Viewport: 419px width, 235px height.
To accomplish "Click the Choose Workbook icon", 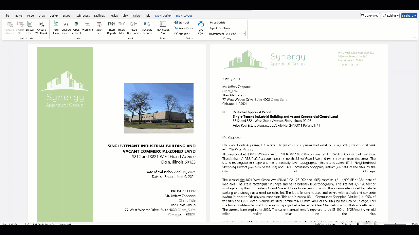I will click(x=42, y=25).
